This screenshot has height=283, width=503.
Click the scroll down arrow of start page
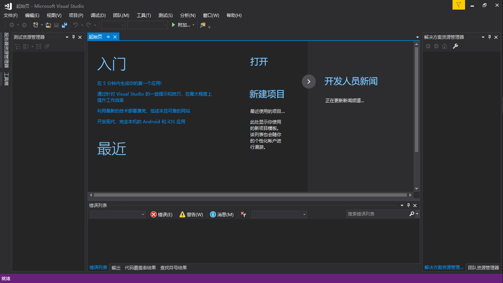417,189
